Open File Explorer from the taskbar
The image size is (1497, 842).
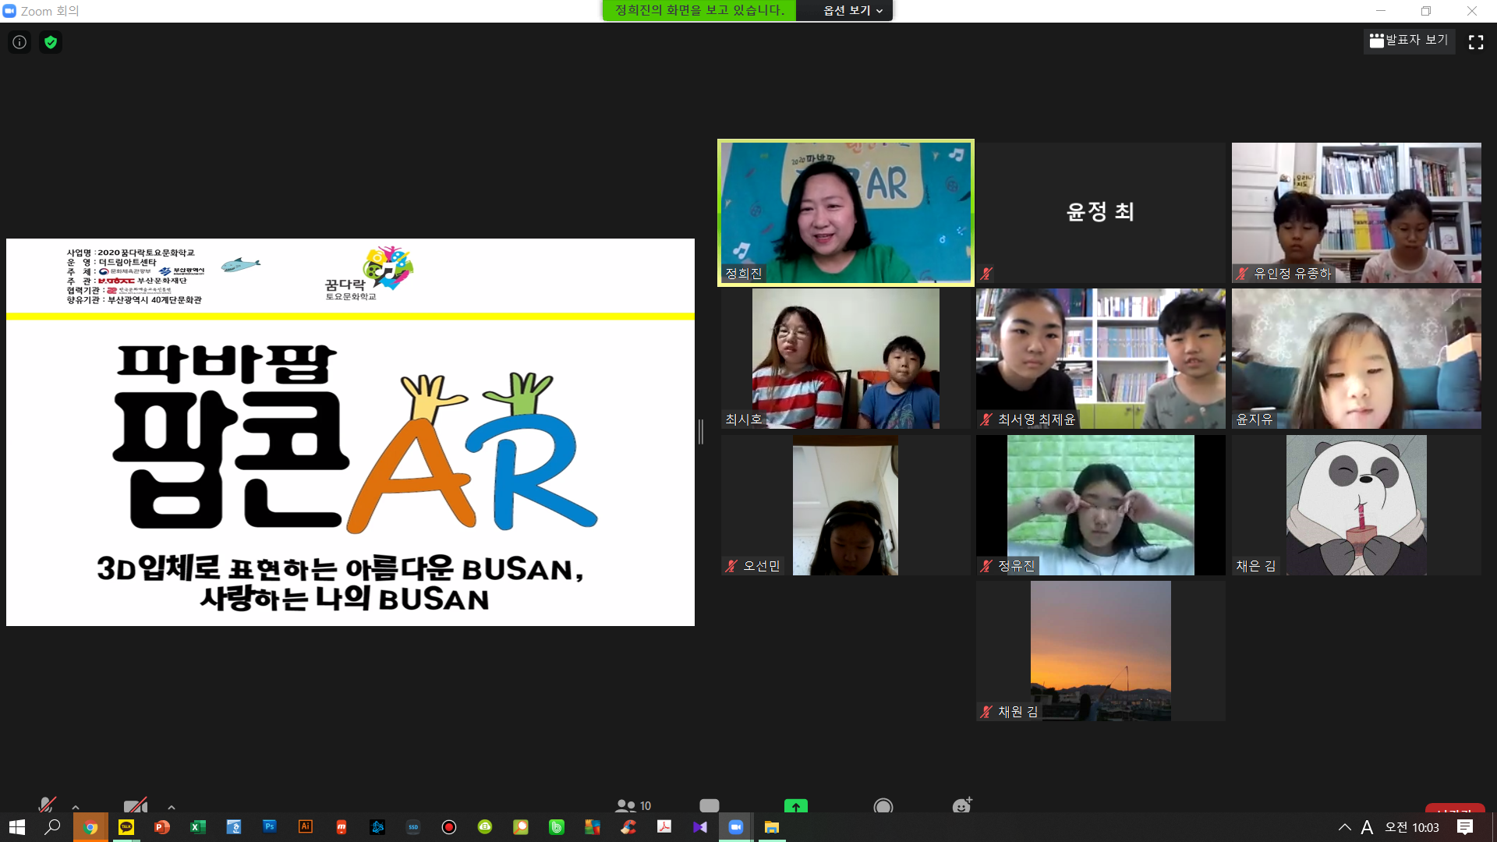point(772,827)
